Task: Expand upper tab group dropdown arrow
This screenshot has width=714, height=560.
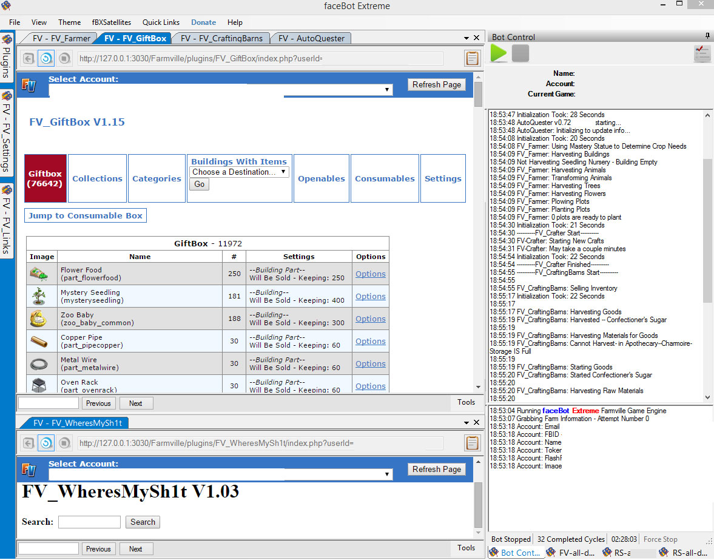Action: point(466,38)
